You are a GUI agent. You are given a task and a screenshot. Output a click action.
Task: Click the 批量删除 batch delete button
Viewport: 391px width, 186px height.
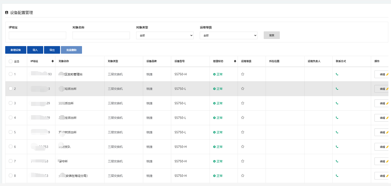coord(71,50)
